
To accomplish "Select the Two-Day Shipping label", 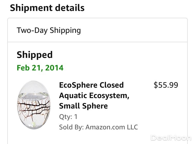I will 49,30.
